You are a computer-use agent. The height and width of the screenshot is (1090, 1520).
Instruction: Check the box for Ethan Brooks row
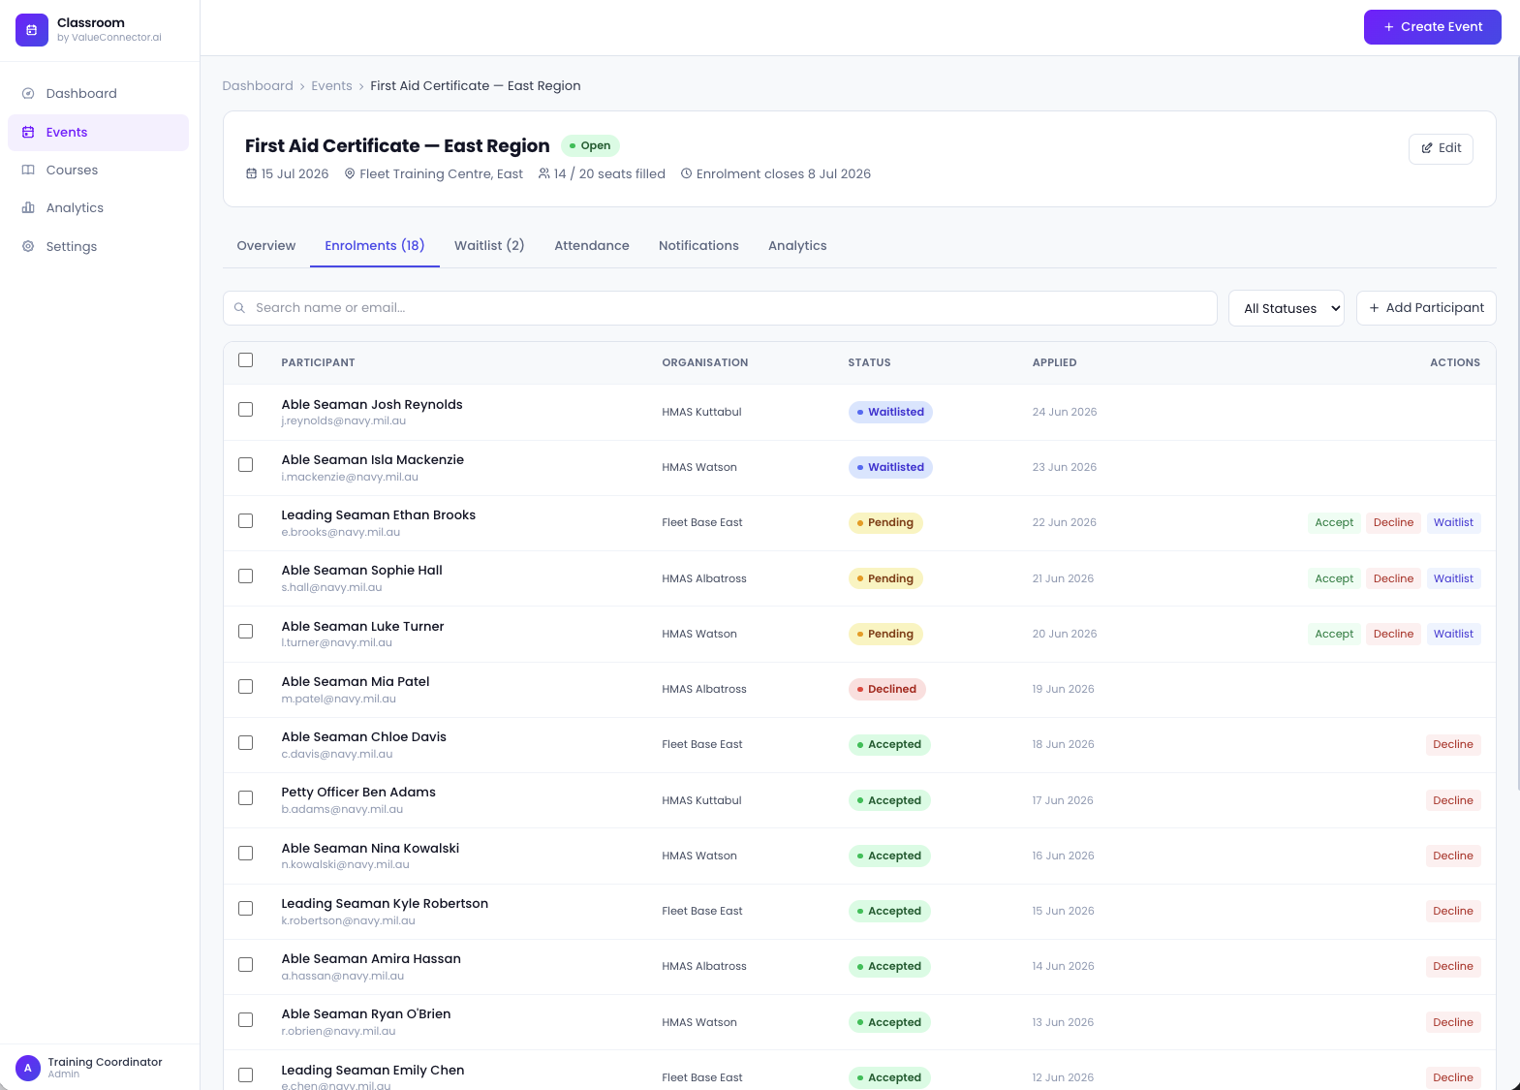coord(246,521)
